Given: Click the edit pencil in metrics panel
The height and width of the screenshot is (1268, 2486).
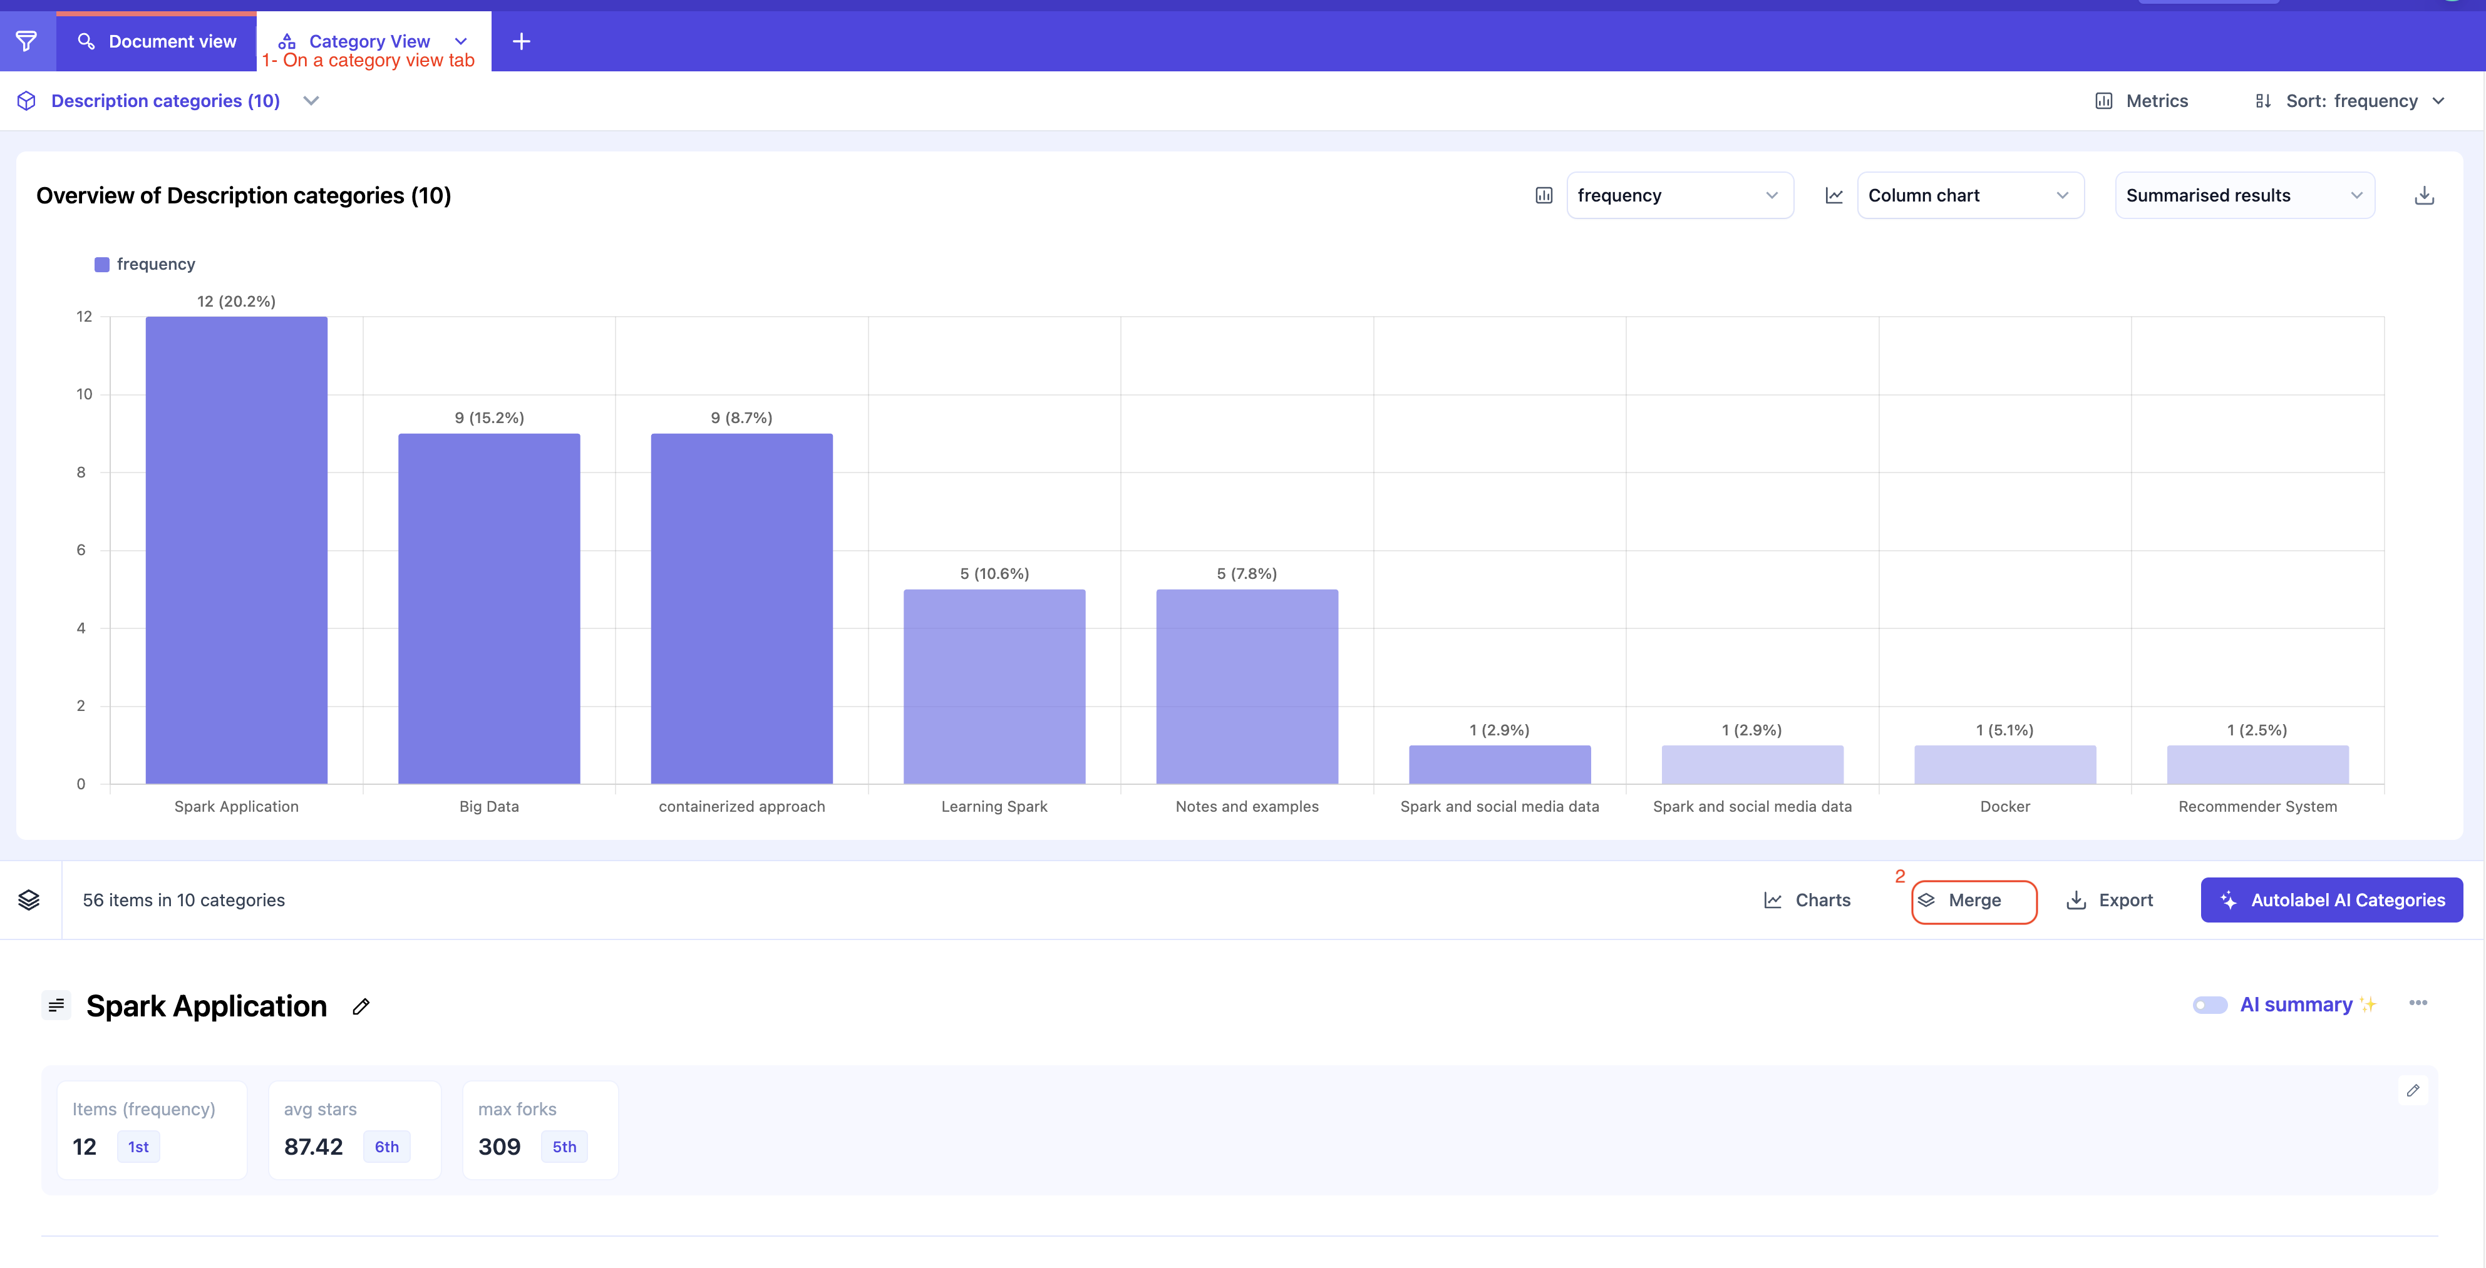Looking at the screenshot, I should 2413,1091.
